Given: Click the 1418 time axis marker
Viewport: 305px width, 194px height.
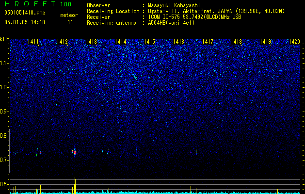Looking at the screenshot, I should click(x=236, y=41).
